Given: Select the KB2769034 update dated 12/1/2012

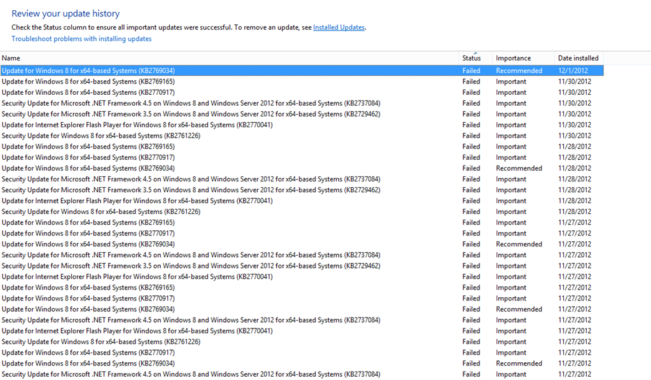Looking at the screenshot, I should click(302, 71).
